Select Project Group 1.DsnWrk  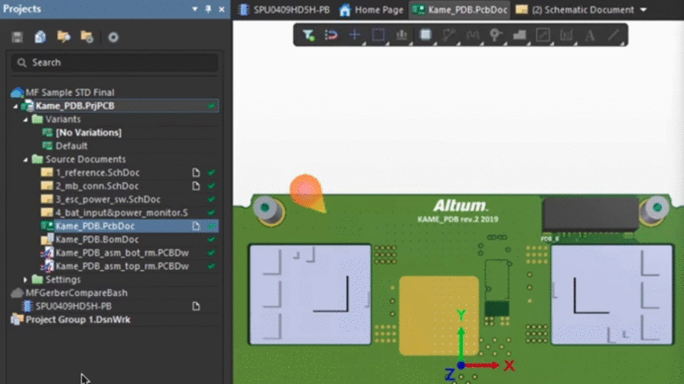[78, 319]
